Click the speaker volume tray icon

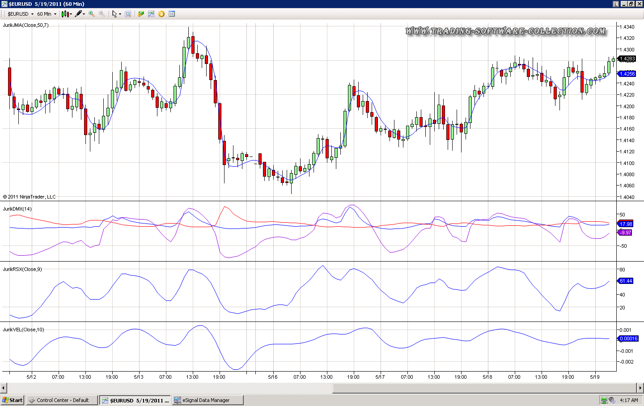click(611, 400)
